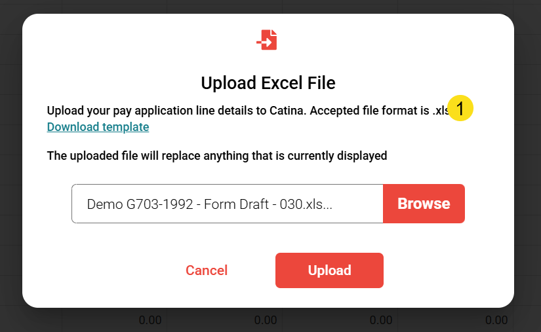Click the dimmed backdrop left of dialog
Viewport: 541px width, 332px height.
point(10,164)
